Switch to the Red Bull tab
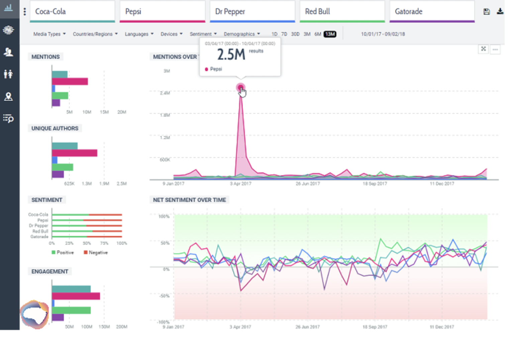The image size is (511, 337). pos(342,12)
